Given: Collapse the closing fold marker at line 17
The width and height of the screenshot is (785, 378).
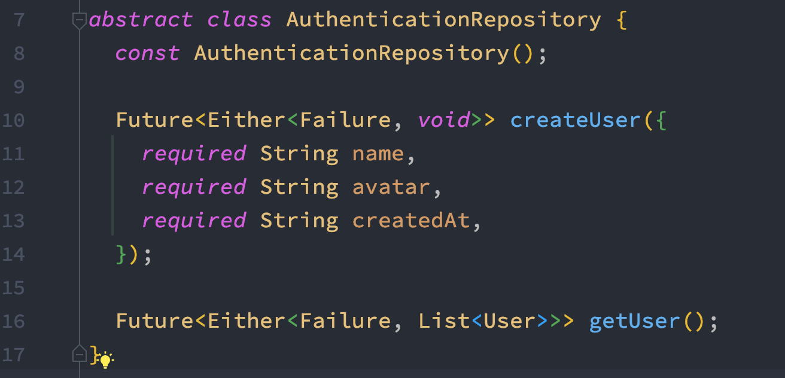Looking at the screenshot, I should point(79,353).
